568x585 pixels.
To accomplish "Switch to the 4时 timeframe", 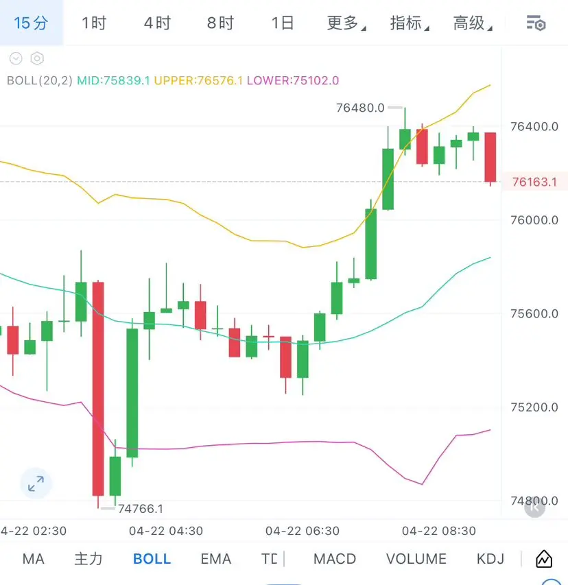I will pyautogui.click(x=157, y=23).
